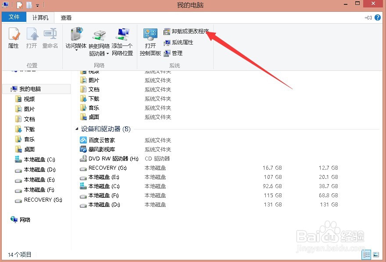Open 系统属性 from the ribbon
Viewport: 386px width, 262px height.
point(178,42)
